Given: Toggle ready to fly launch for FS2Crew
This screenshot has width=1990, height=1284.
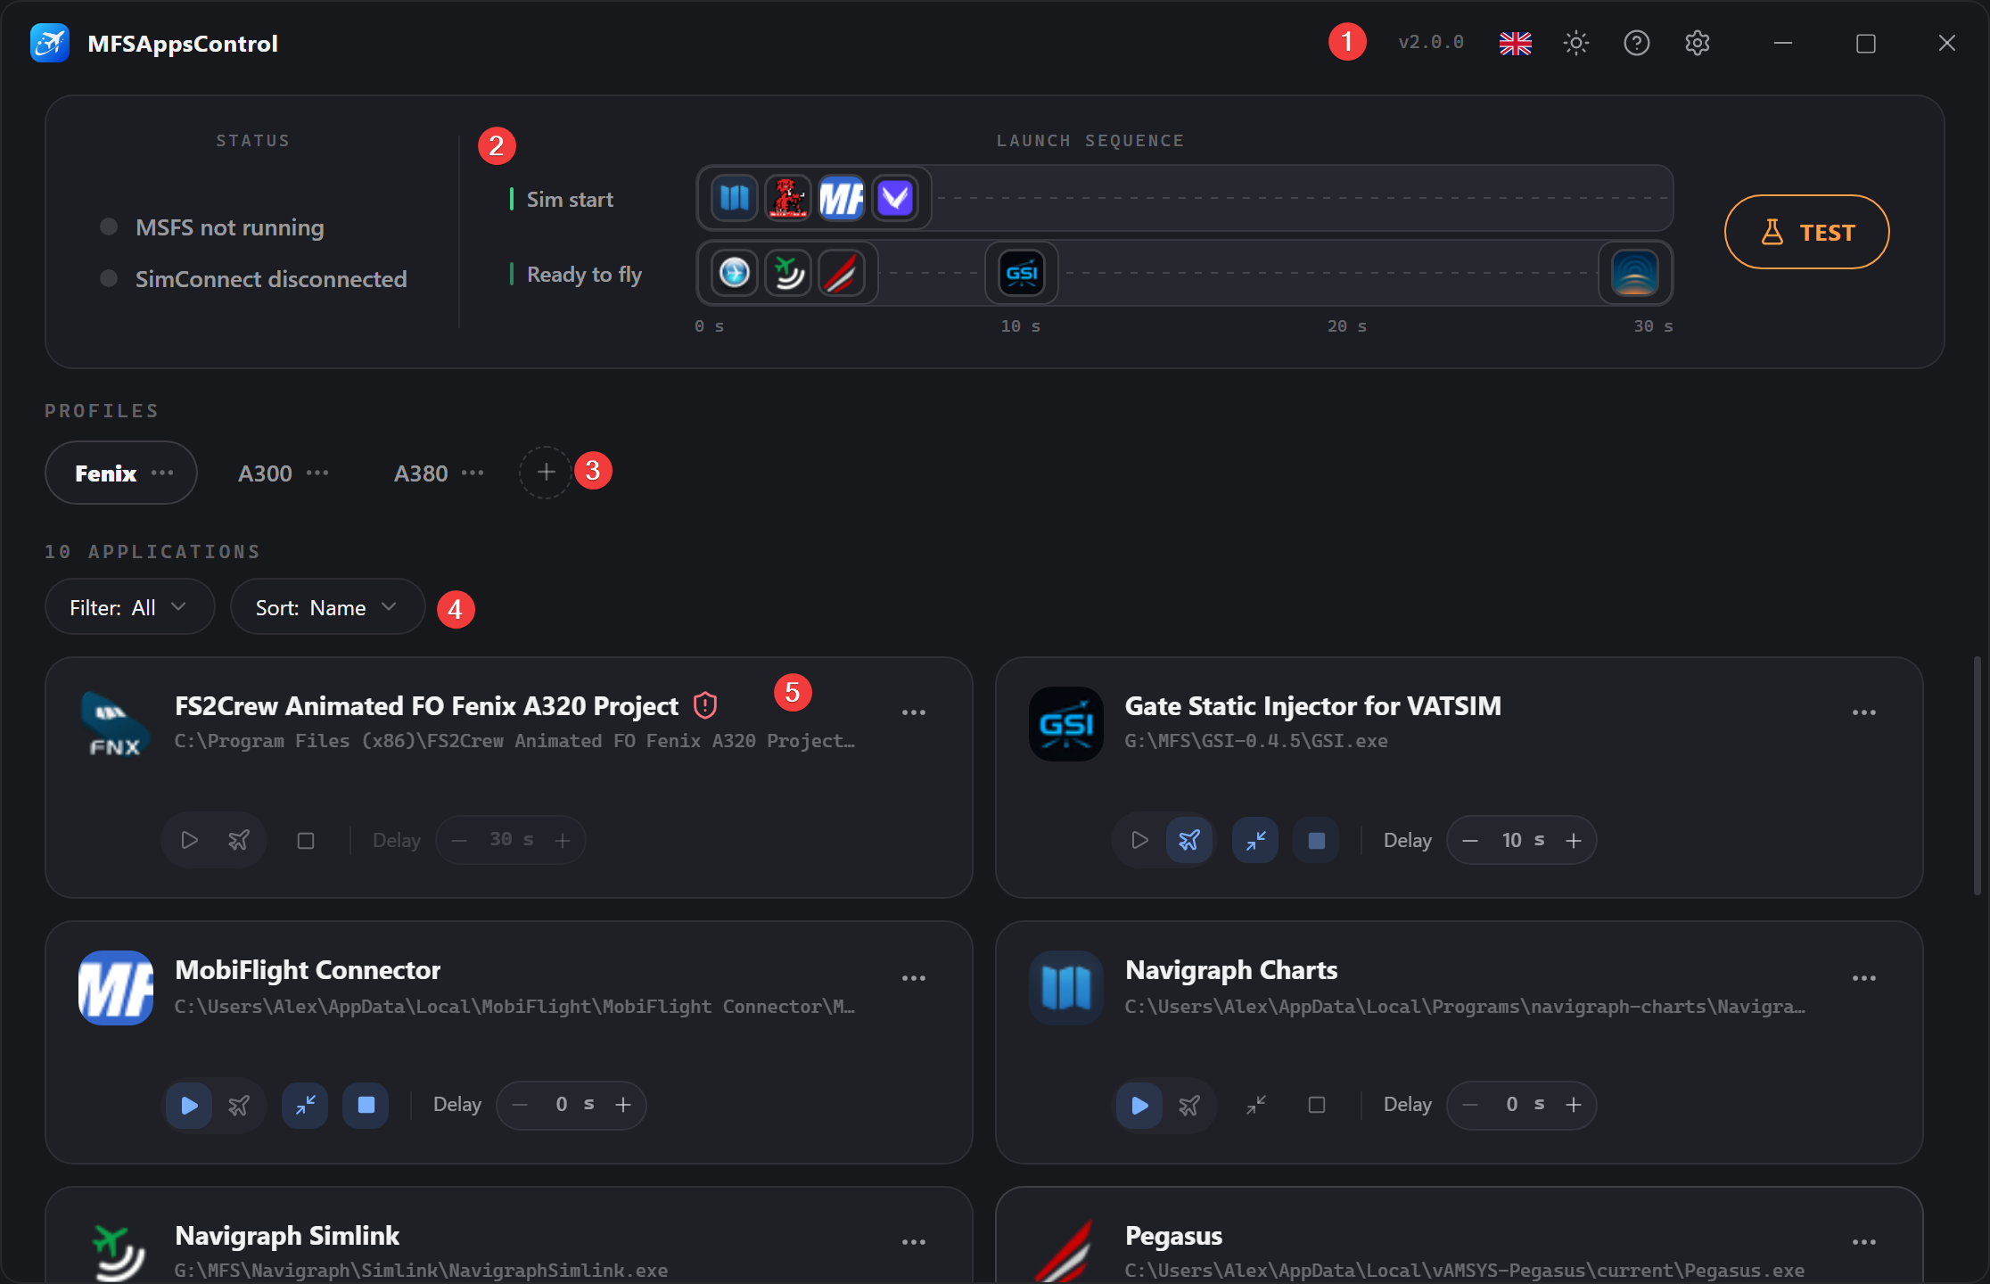Looking at the screenshot, I should (239, 840).
